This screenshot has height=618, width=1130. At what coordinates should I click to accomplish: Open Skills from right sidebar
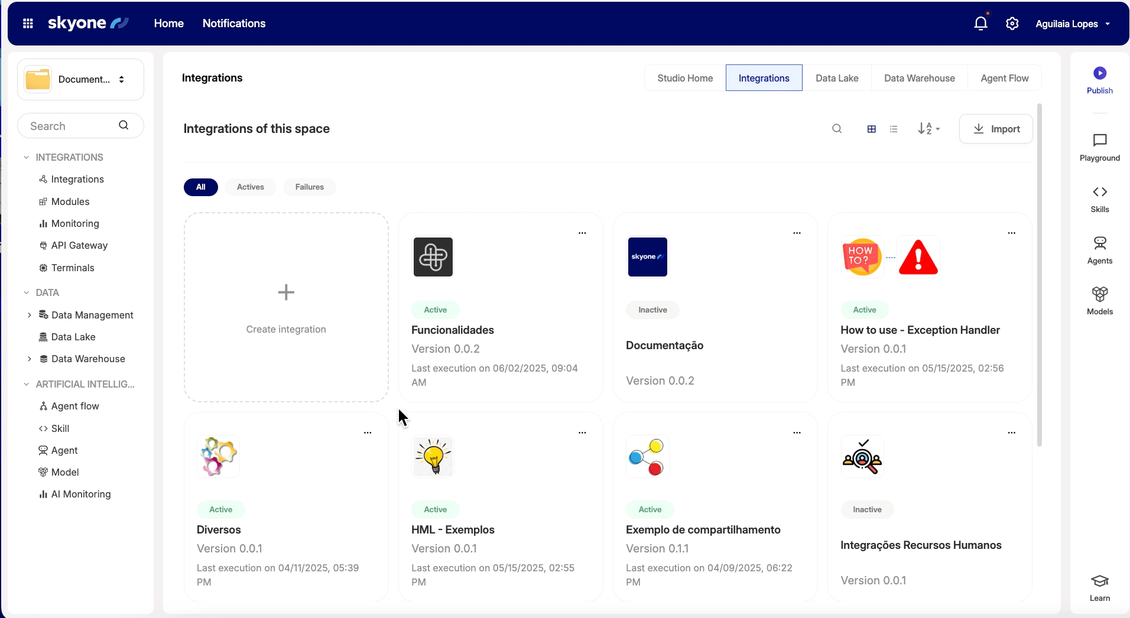pyautogui.click(x=1099, y=192)
